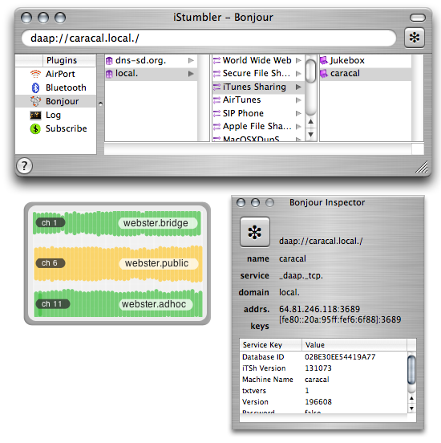Select Subscribe in the plugins list

pos(55,129)
